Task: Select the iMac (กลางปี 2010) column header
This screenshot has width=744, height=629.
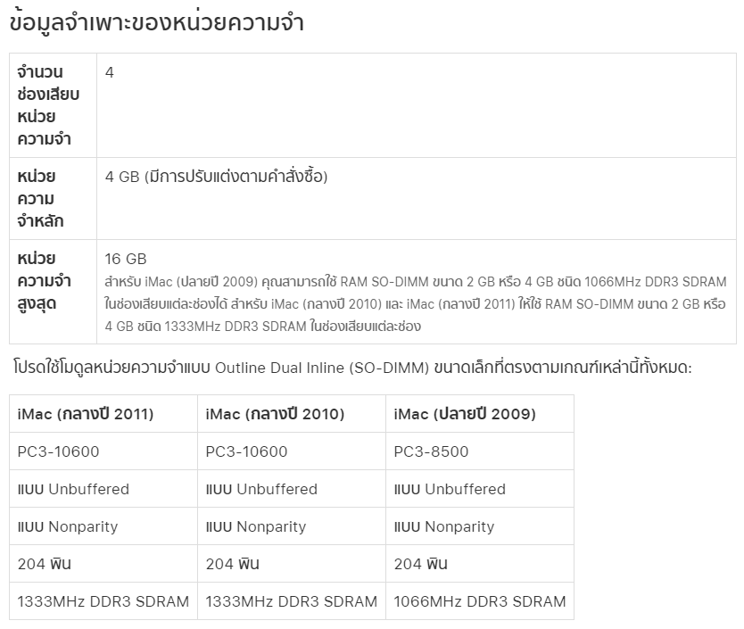Action: point(275,414)
